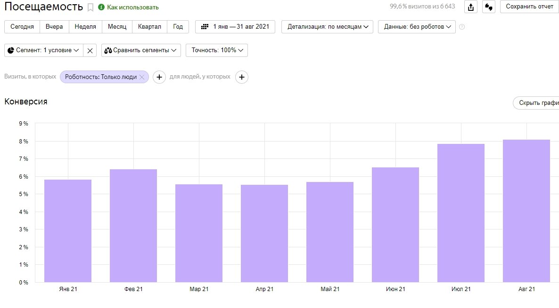Click the 99,6 % визитов из 6 643 text
The image size is (559, 308).
point(422,7)
